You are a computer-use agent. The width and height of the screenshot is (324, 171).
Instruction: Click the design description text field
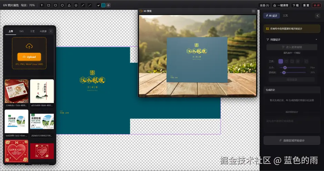[292, 125]
